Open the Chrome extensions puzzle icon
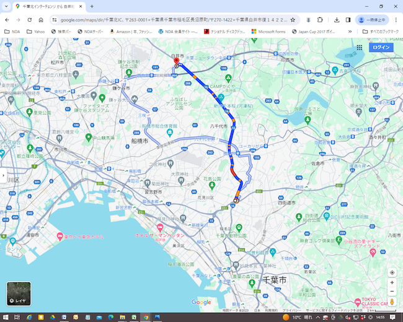This screenshot has height=322, width=403. (321, 20)
